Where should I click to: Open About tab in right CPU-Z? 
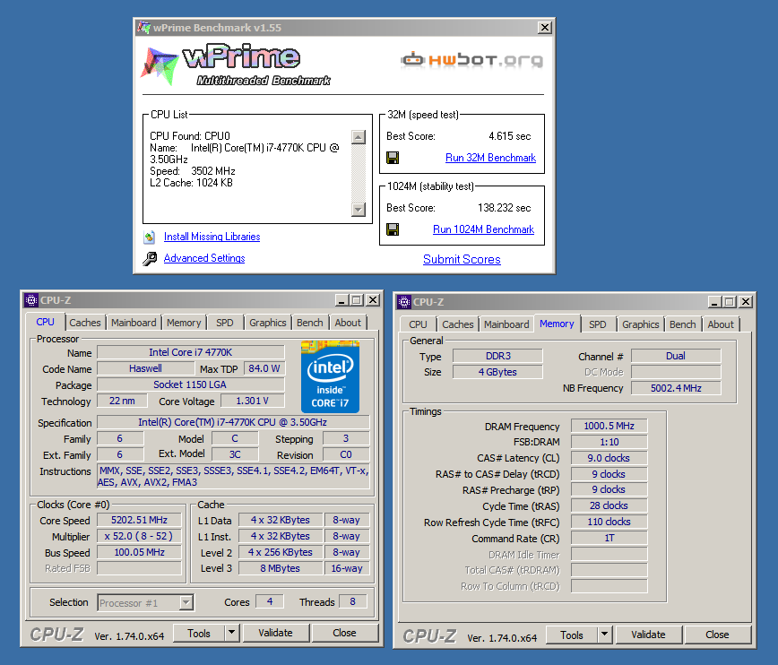coord(721,324)
